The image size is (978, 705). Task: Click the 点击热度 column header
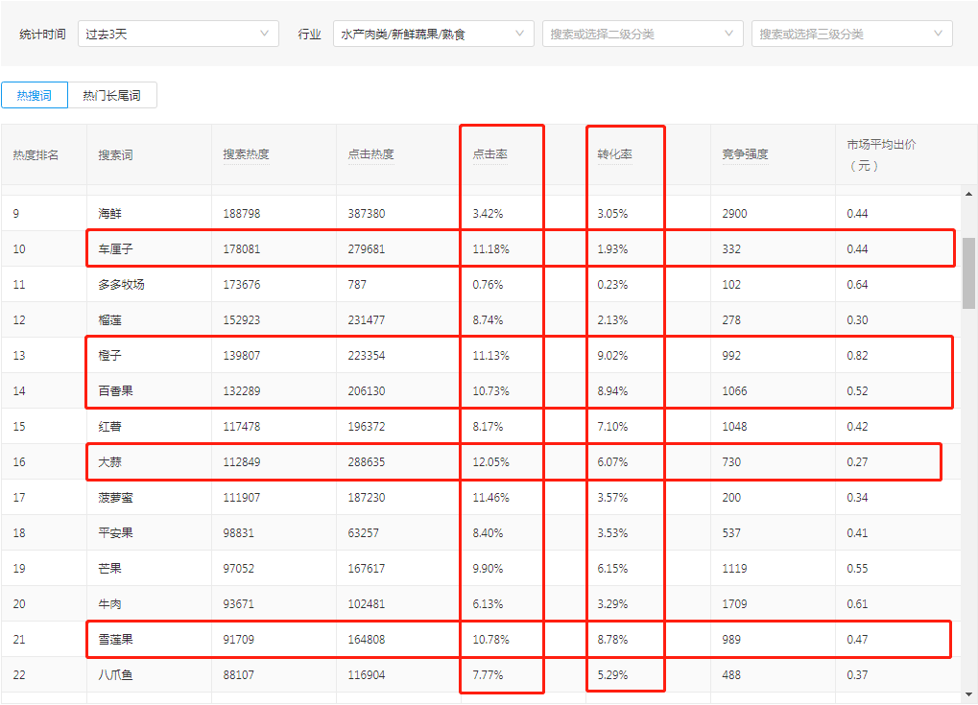pos(370,154)
